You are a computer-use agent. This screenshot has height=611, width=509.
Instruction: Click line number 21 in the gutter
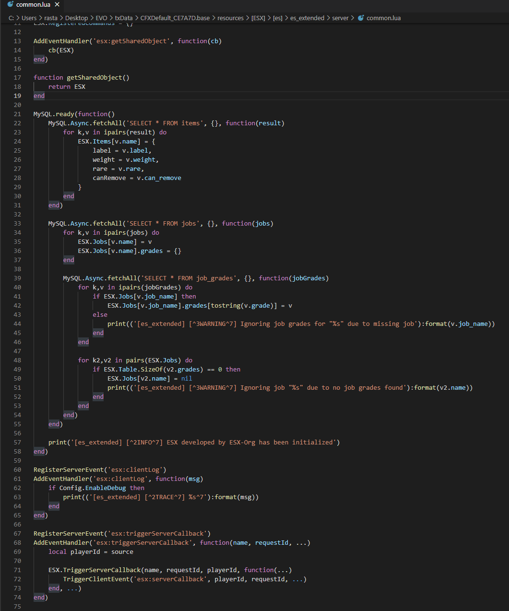tap(17, 114)
